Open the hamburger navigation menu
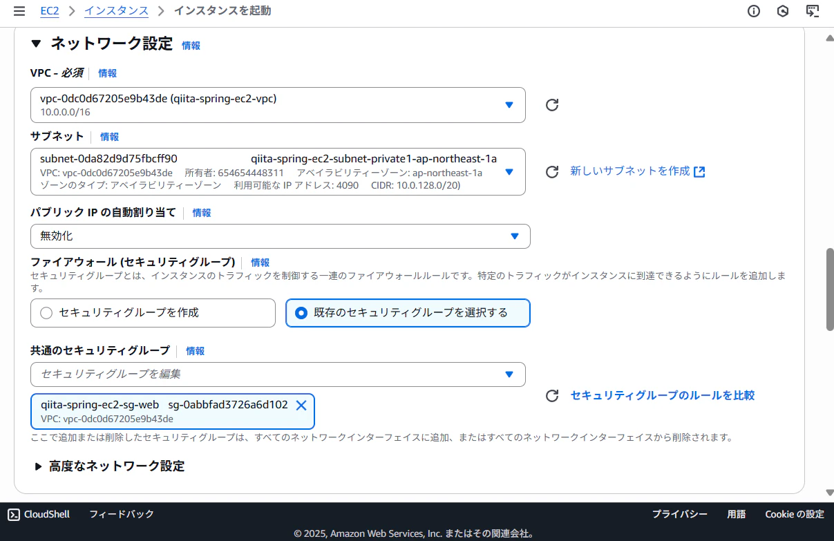Image resolution: width=834 pixels, height=541 pixels. [19, 10]
